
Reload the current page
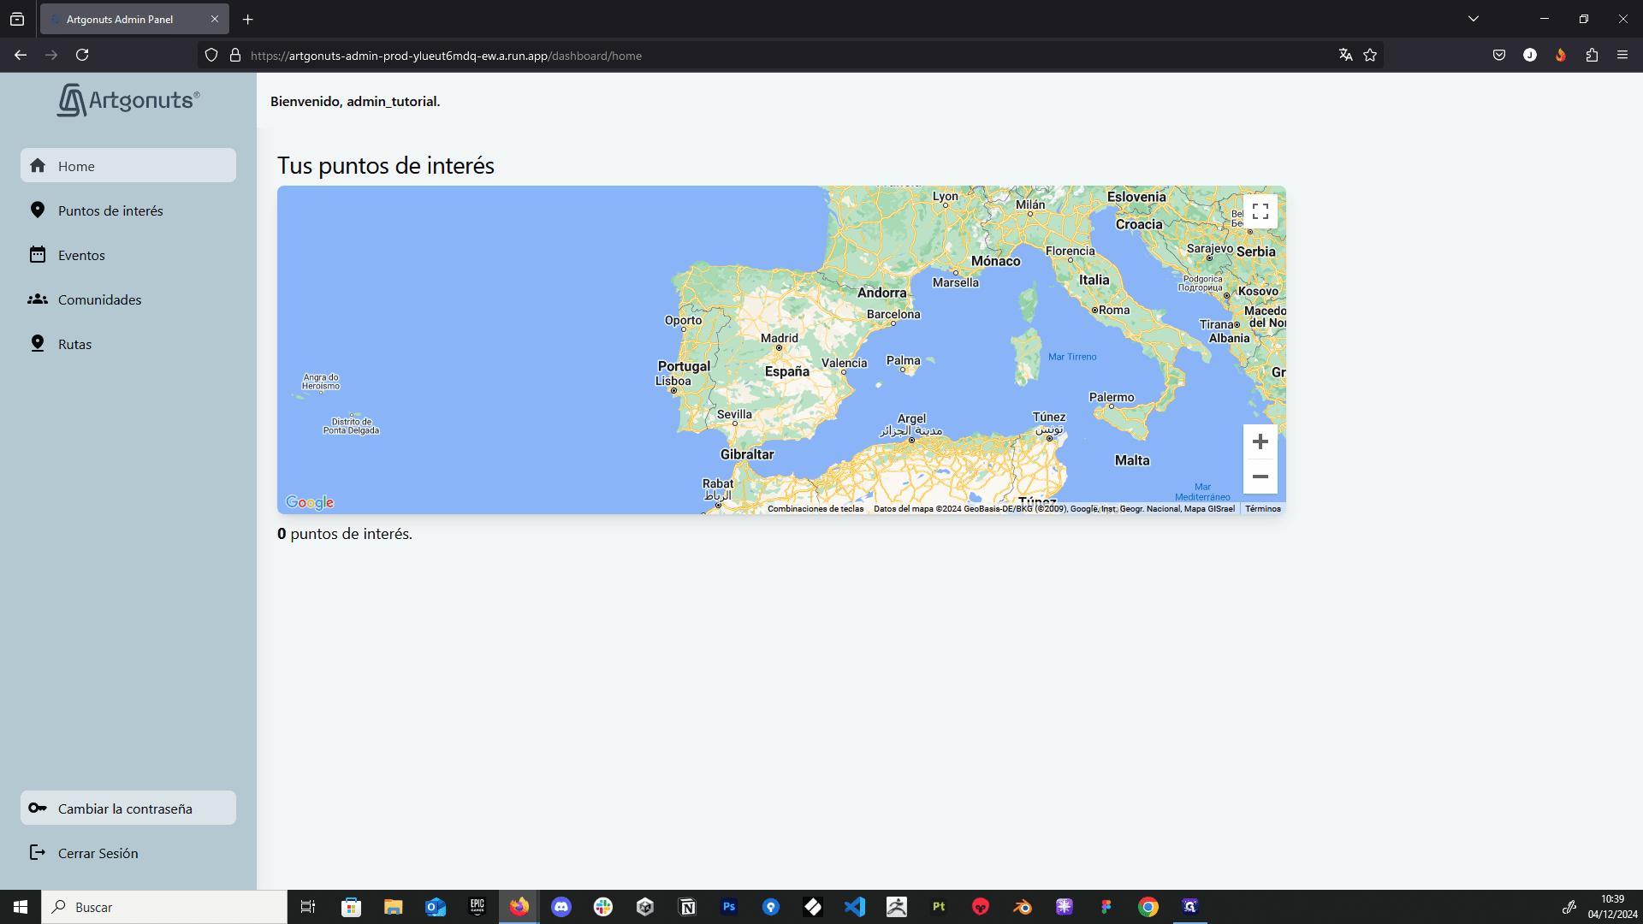pos(82,55)
